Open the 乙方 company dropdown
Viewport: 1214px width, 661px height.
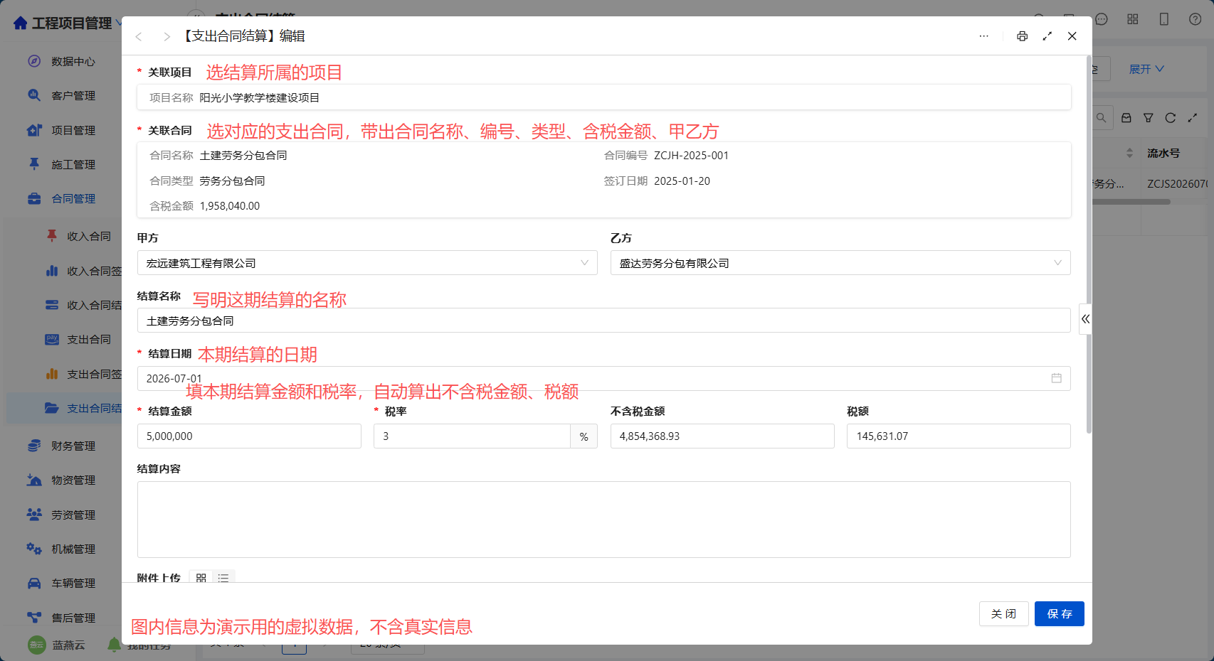840,263
